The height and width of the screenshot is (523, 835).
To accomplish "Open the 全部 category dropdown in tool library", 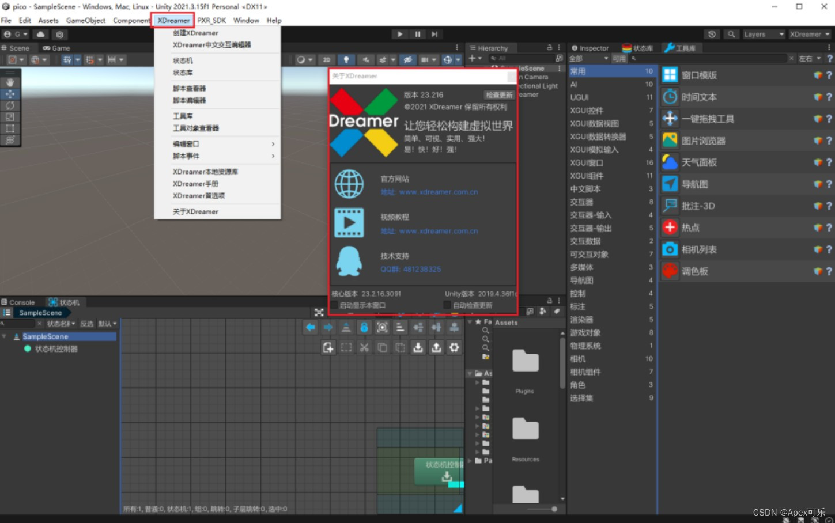I will pyautogui.click(x=588, y=59).
